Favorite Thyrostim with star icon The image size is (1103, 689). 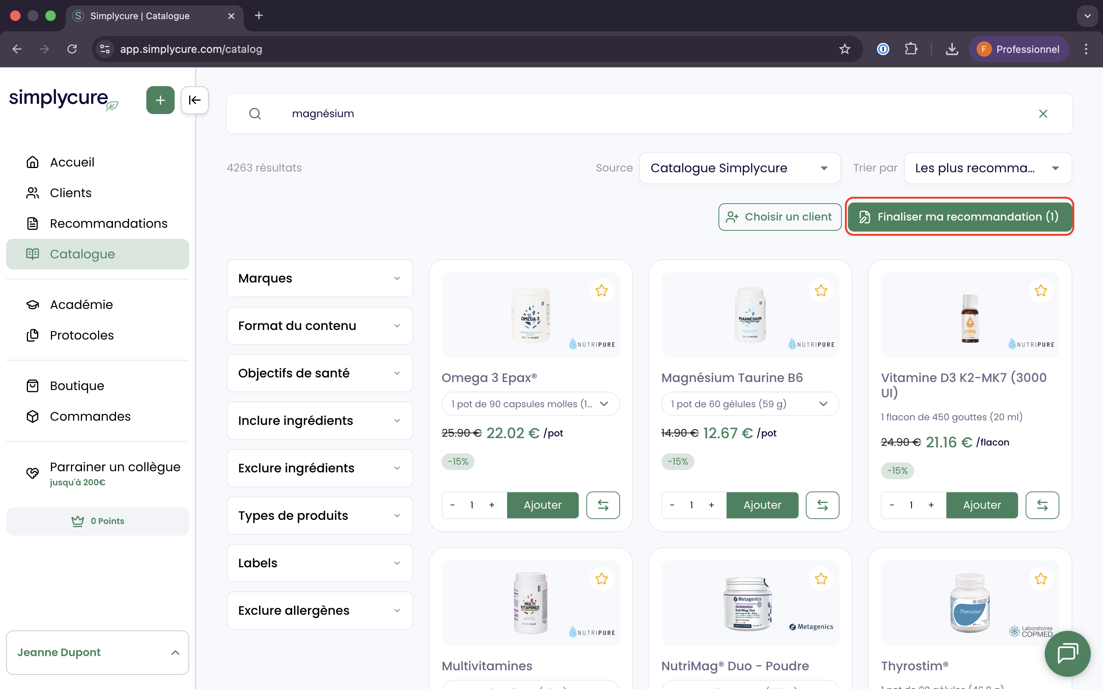click(x=1041, y=579)
